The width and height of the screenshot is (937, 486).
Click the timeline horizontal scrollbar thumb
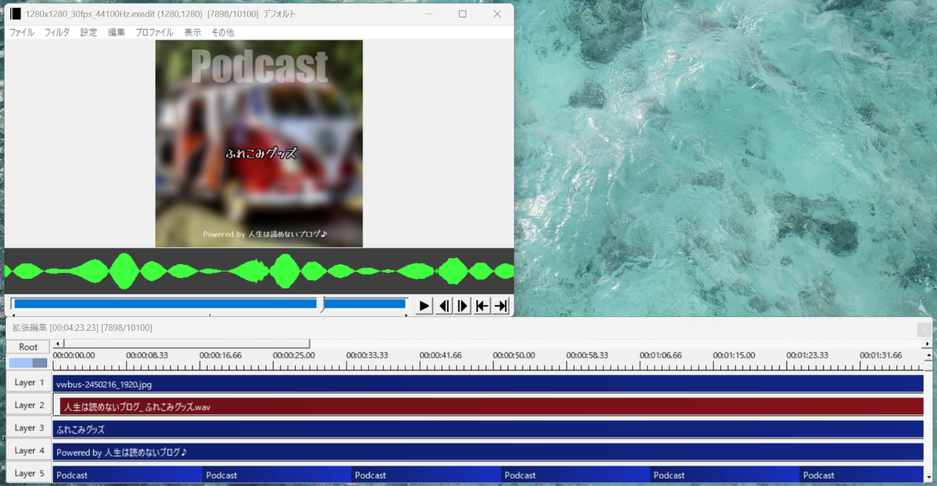click(x=187, y=343)
